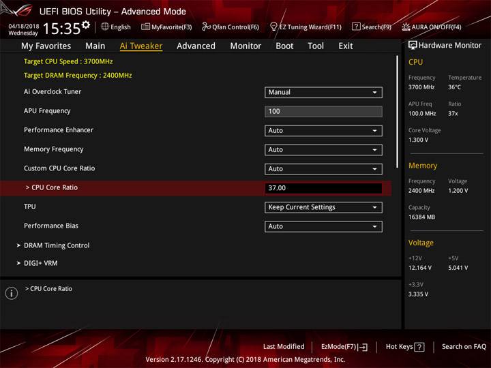Click the settings list vertical scrollbar
Image resolution: width=491 pixels, height=368 pixels.
[x=397, y=111]
